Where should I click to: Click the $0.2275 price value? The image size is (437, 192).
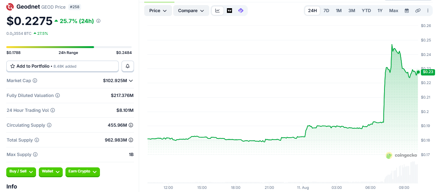click(29, 21)
